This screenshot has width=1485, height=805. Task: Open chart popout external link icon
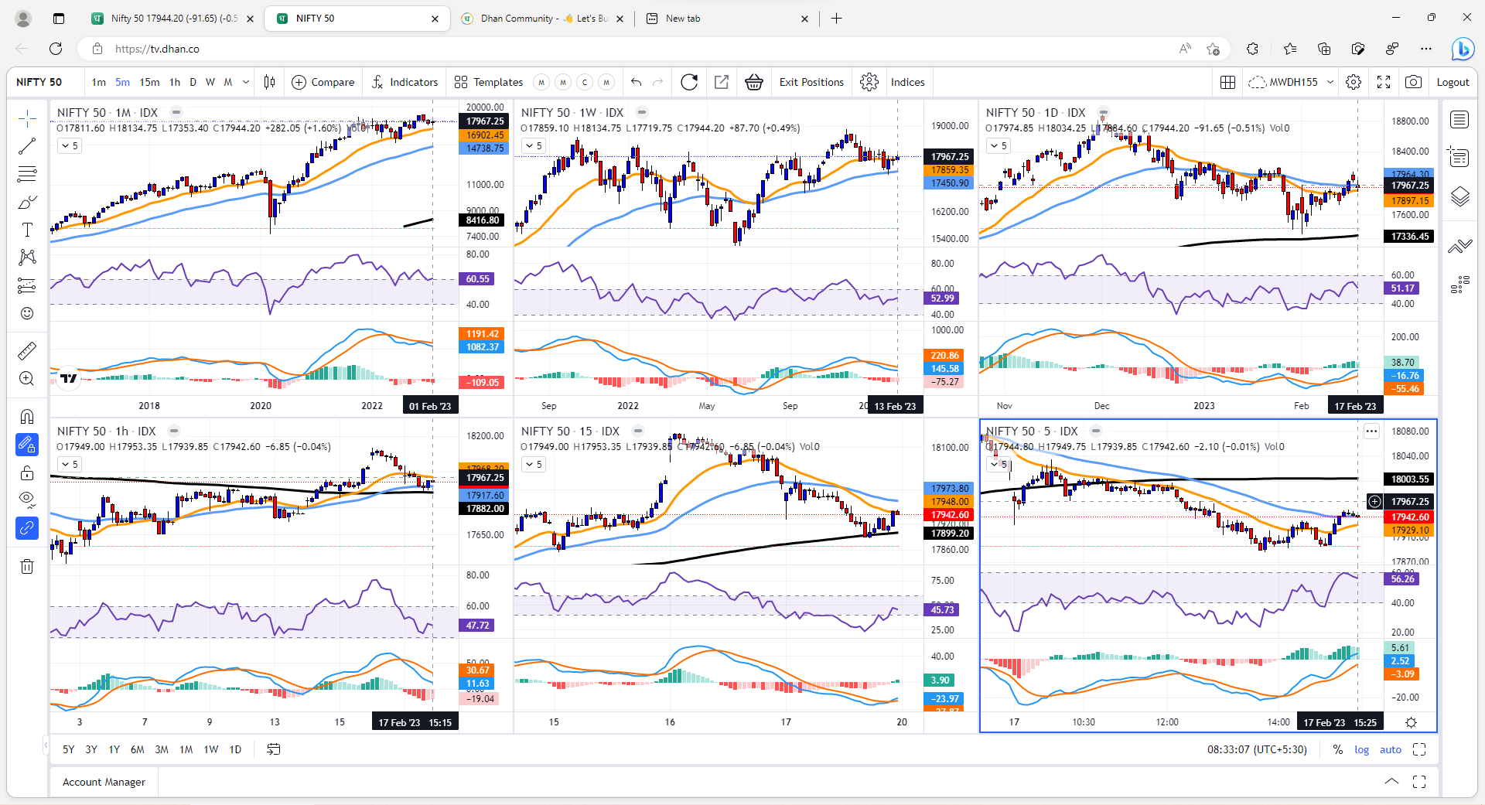[722, 82]
